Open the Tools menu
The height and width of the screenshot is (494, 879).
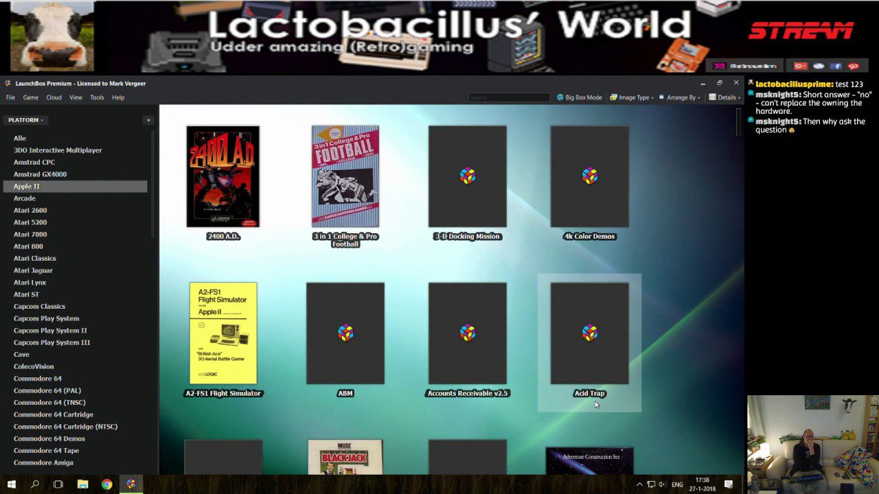click(x=97, y=97)
